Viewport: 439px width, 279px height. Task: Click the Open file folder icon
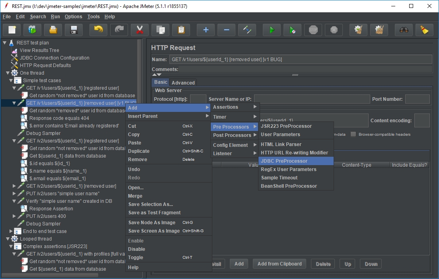point(53,30)
